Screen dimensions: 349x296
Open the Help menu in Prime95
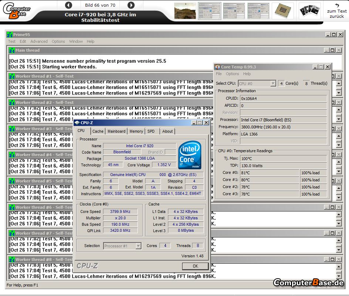(90, 41)
